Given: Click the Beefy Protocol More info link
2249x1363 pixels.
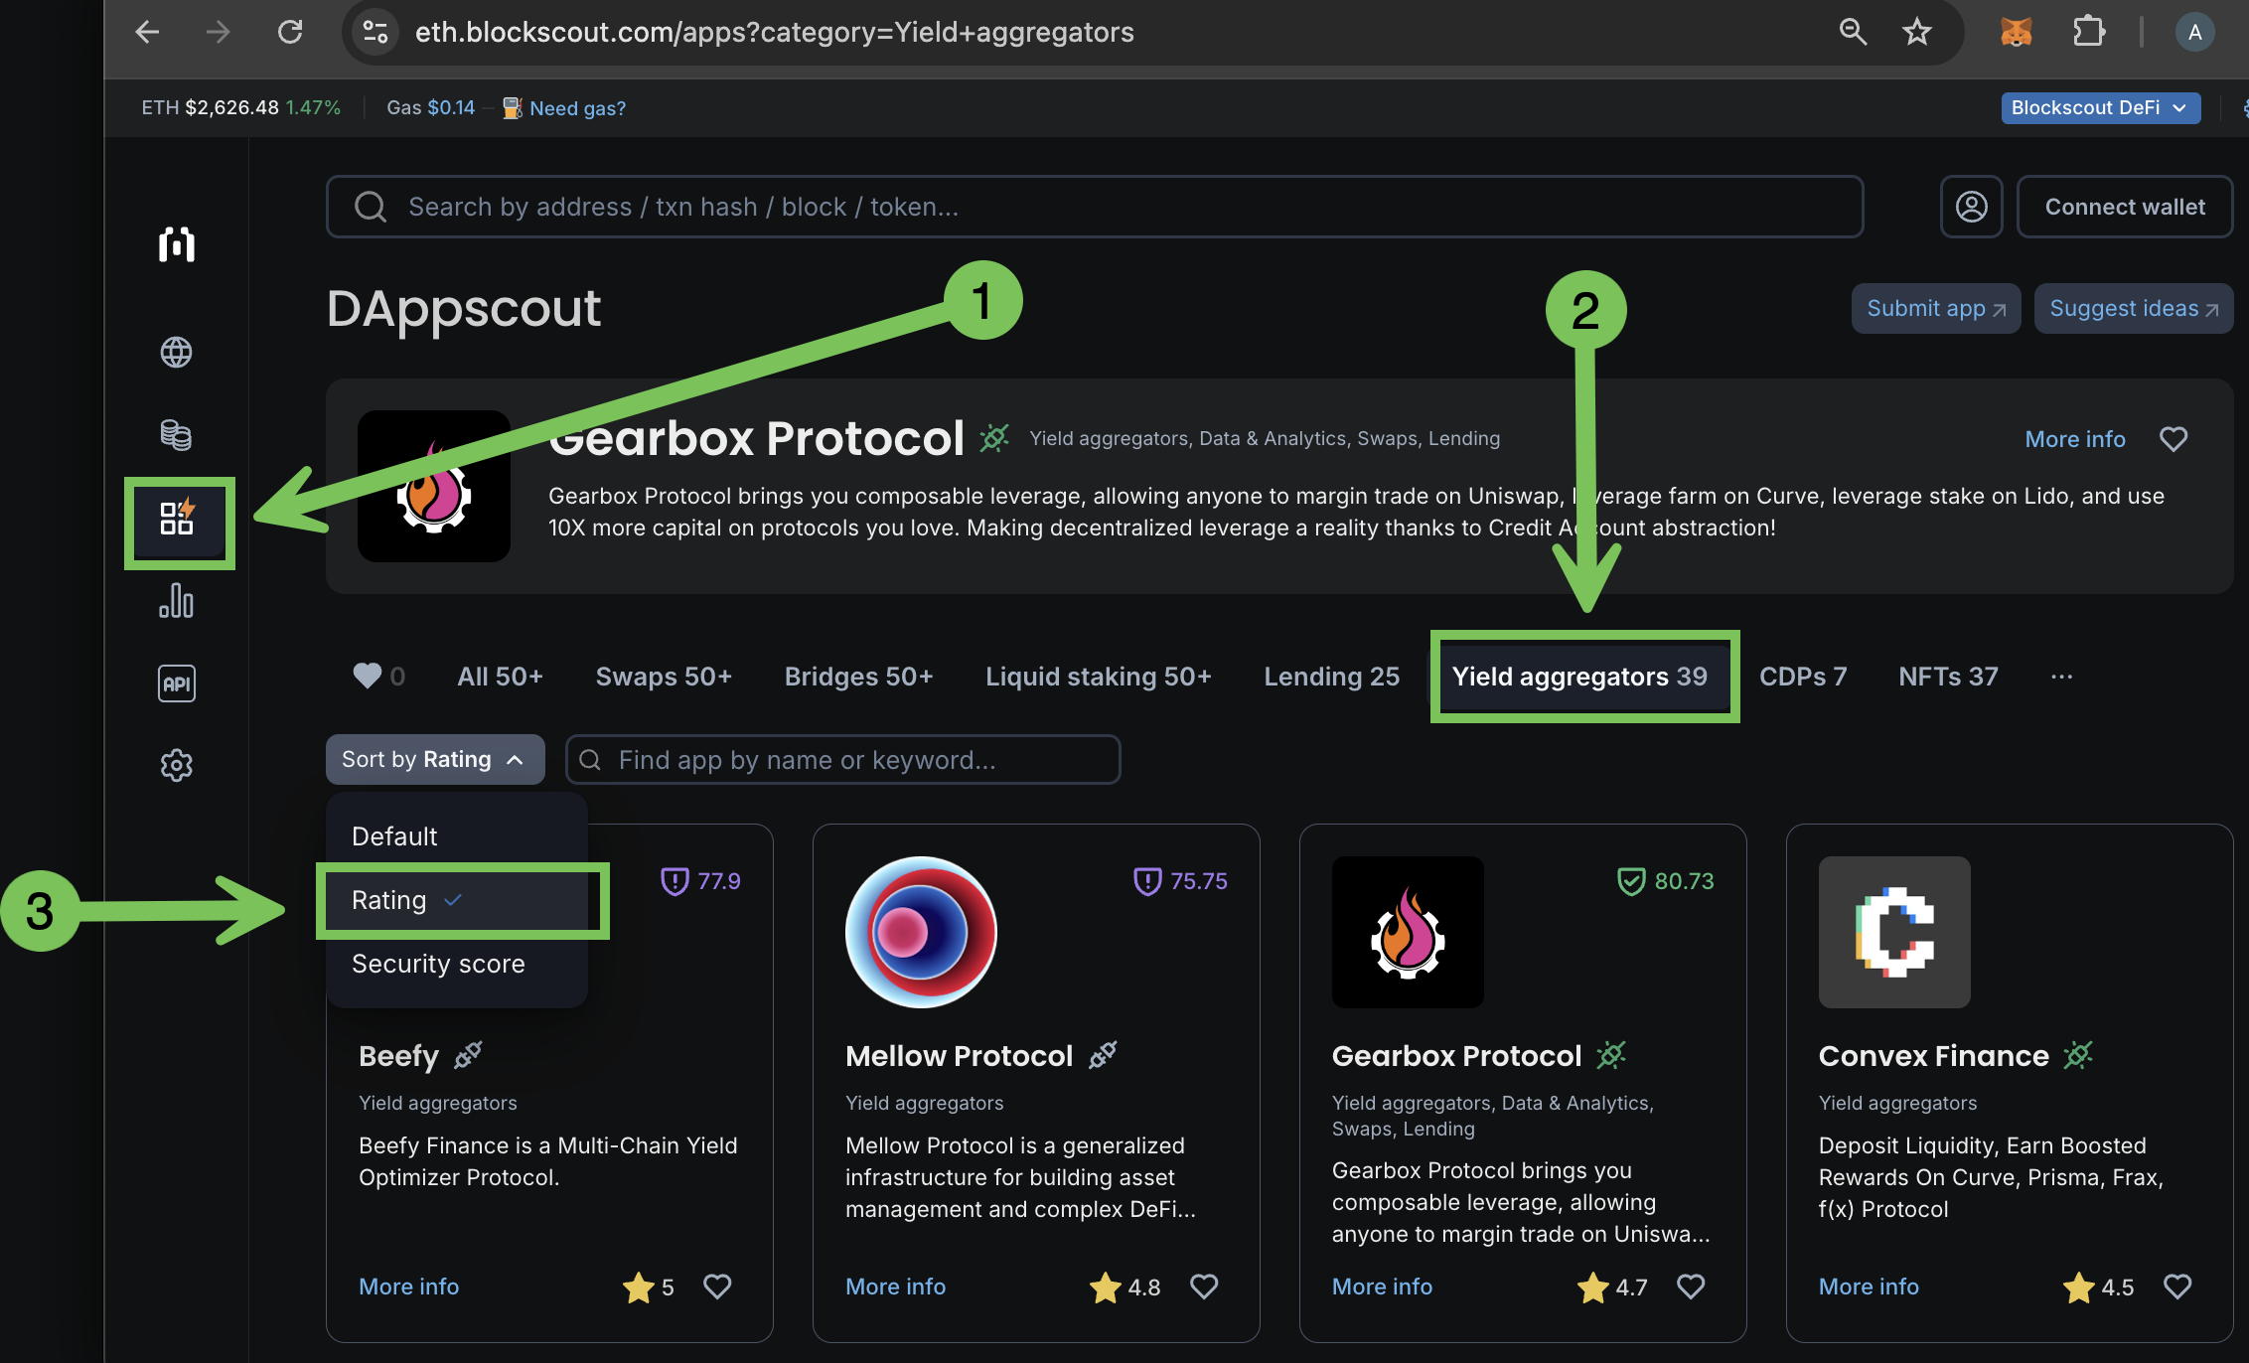Looking at the screenshot, I should coord(409,1283).
